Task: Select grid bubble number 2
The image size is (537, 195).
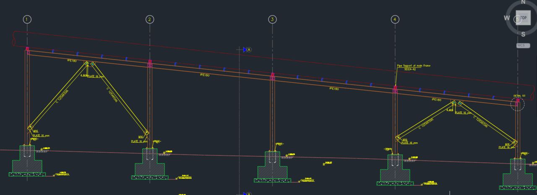Action: (150, 19)
